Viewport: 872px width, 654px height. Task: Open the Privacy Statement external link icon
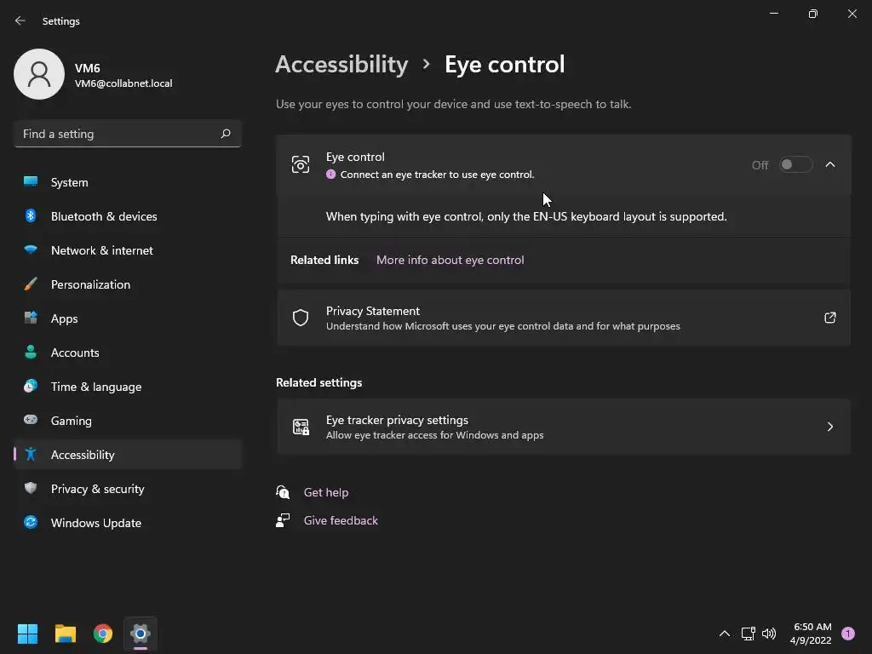[x=829, y=318]
